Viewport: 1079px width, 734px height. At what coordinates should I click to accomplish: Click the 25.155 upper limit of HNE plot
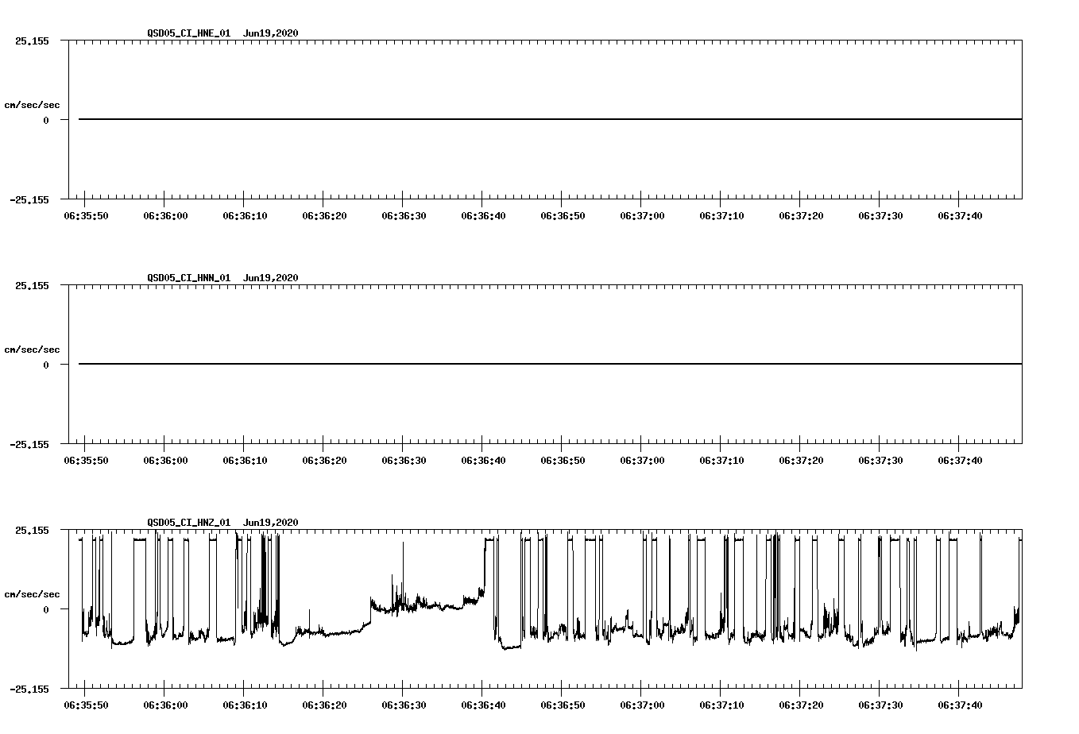pyautogui.click(x=32, y=41)
